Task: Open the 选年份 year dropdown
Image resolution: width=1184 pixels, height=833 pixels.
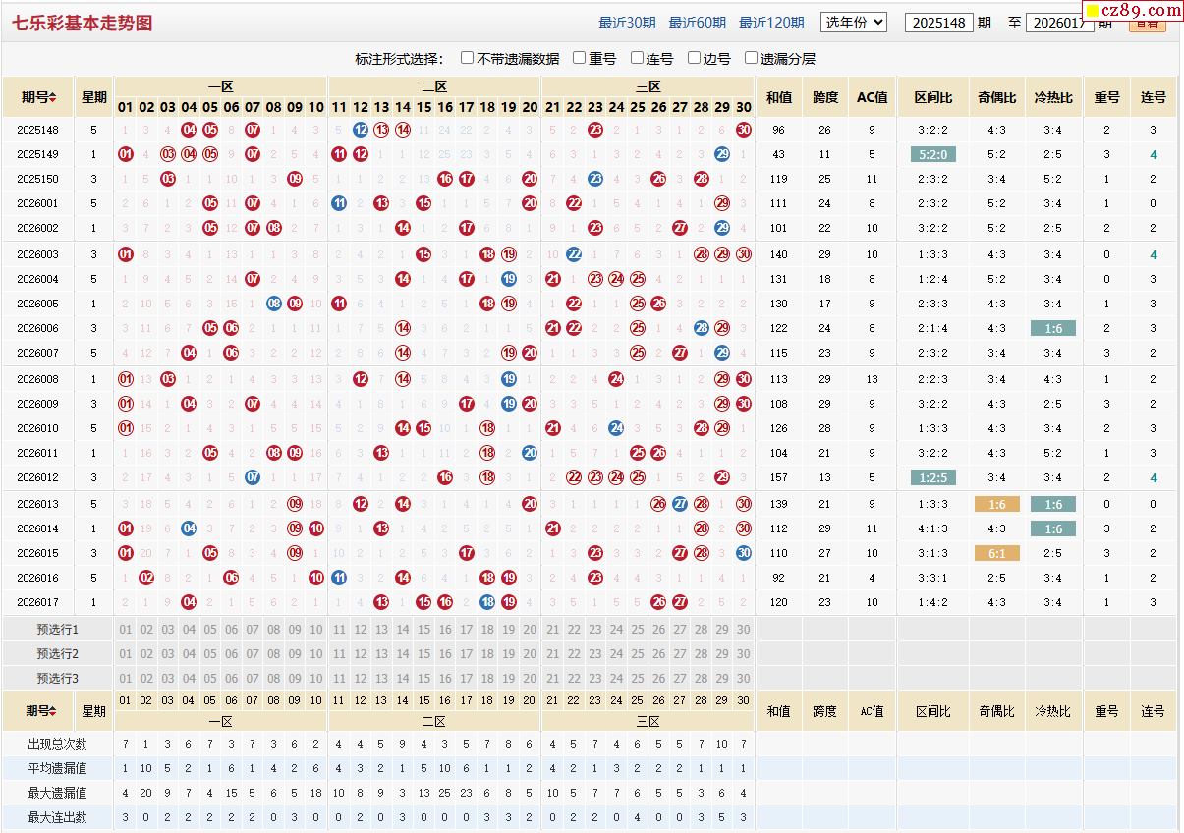Action: point(853,22)
